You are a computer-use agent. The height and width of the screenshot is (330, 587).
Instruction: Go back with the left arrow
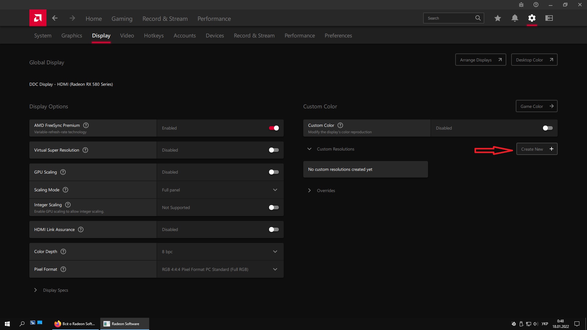click(x=55, y=18)
